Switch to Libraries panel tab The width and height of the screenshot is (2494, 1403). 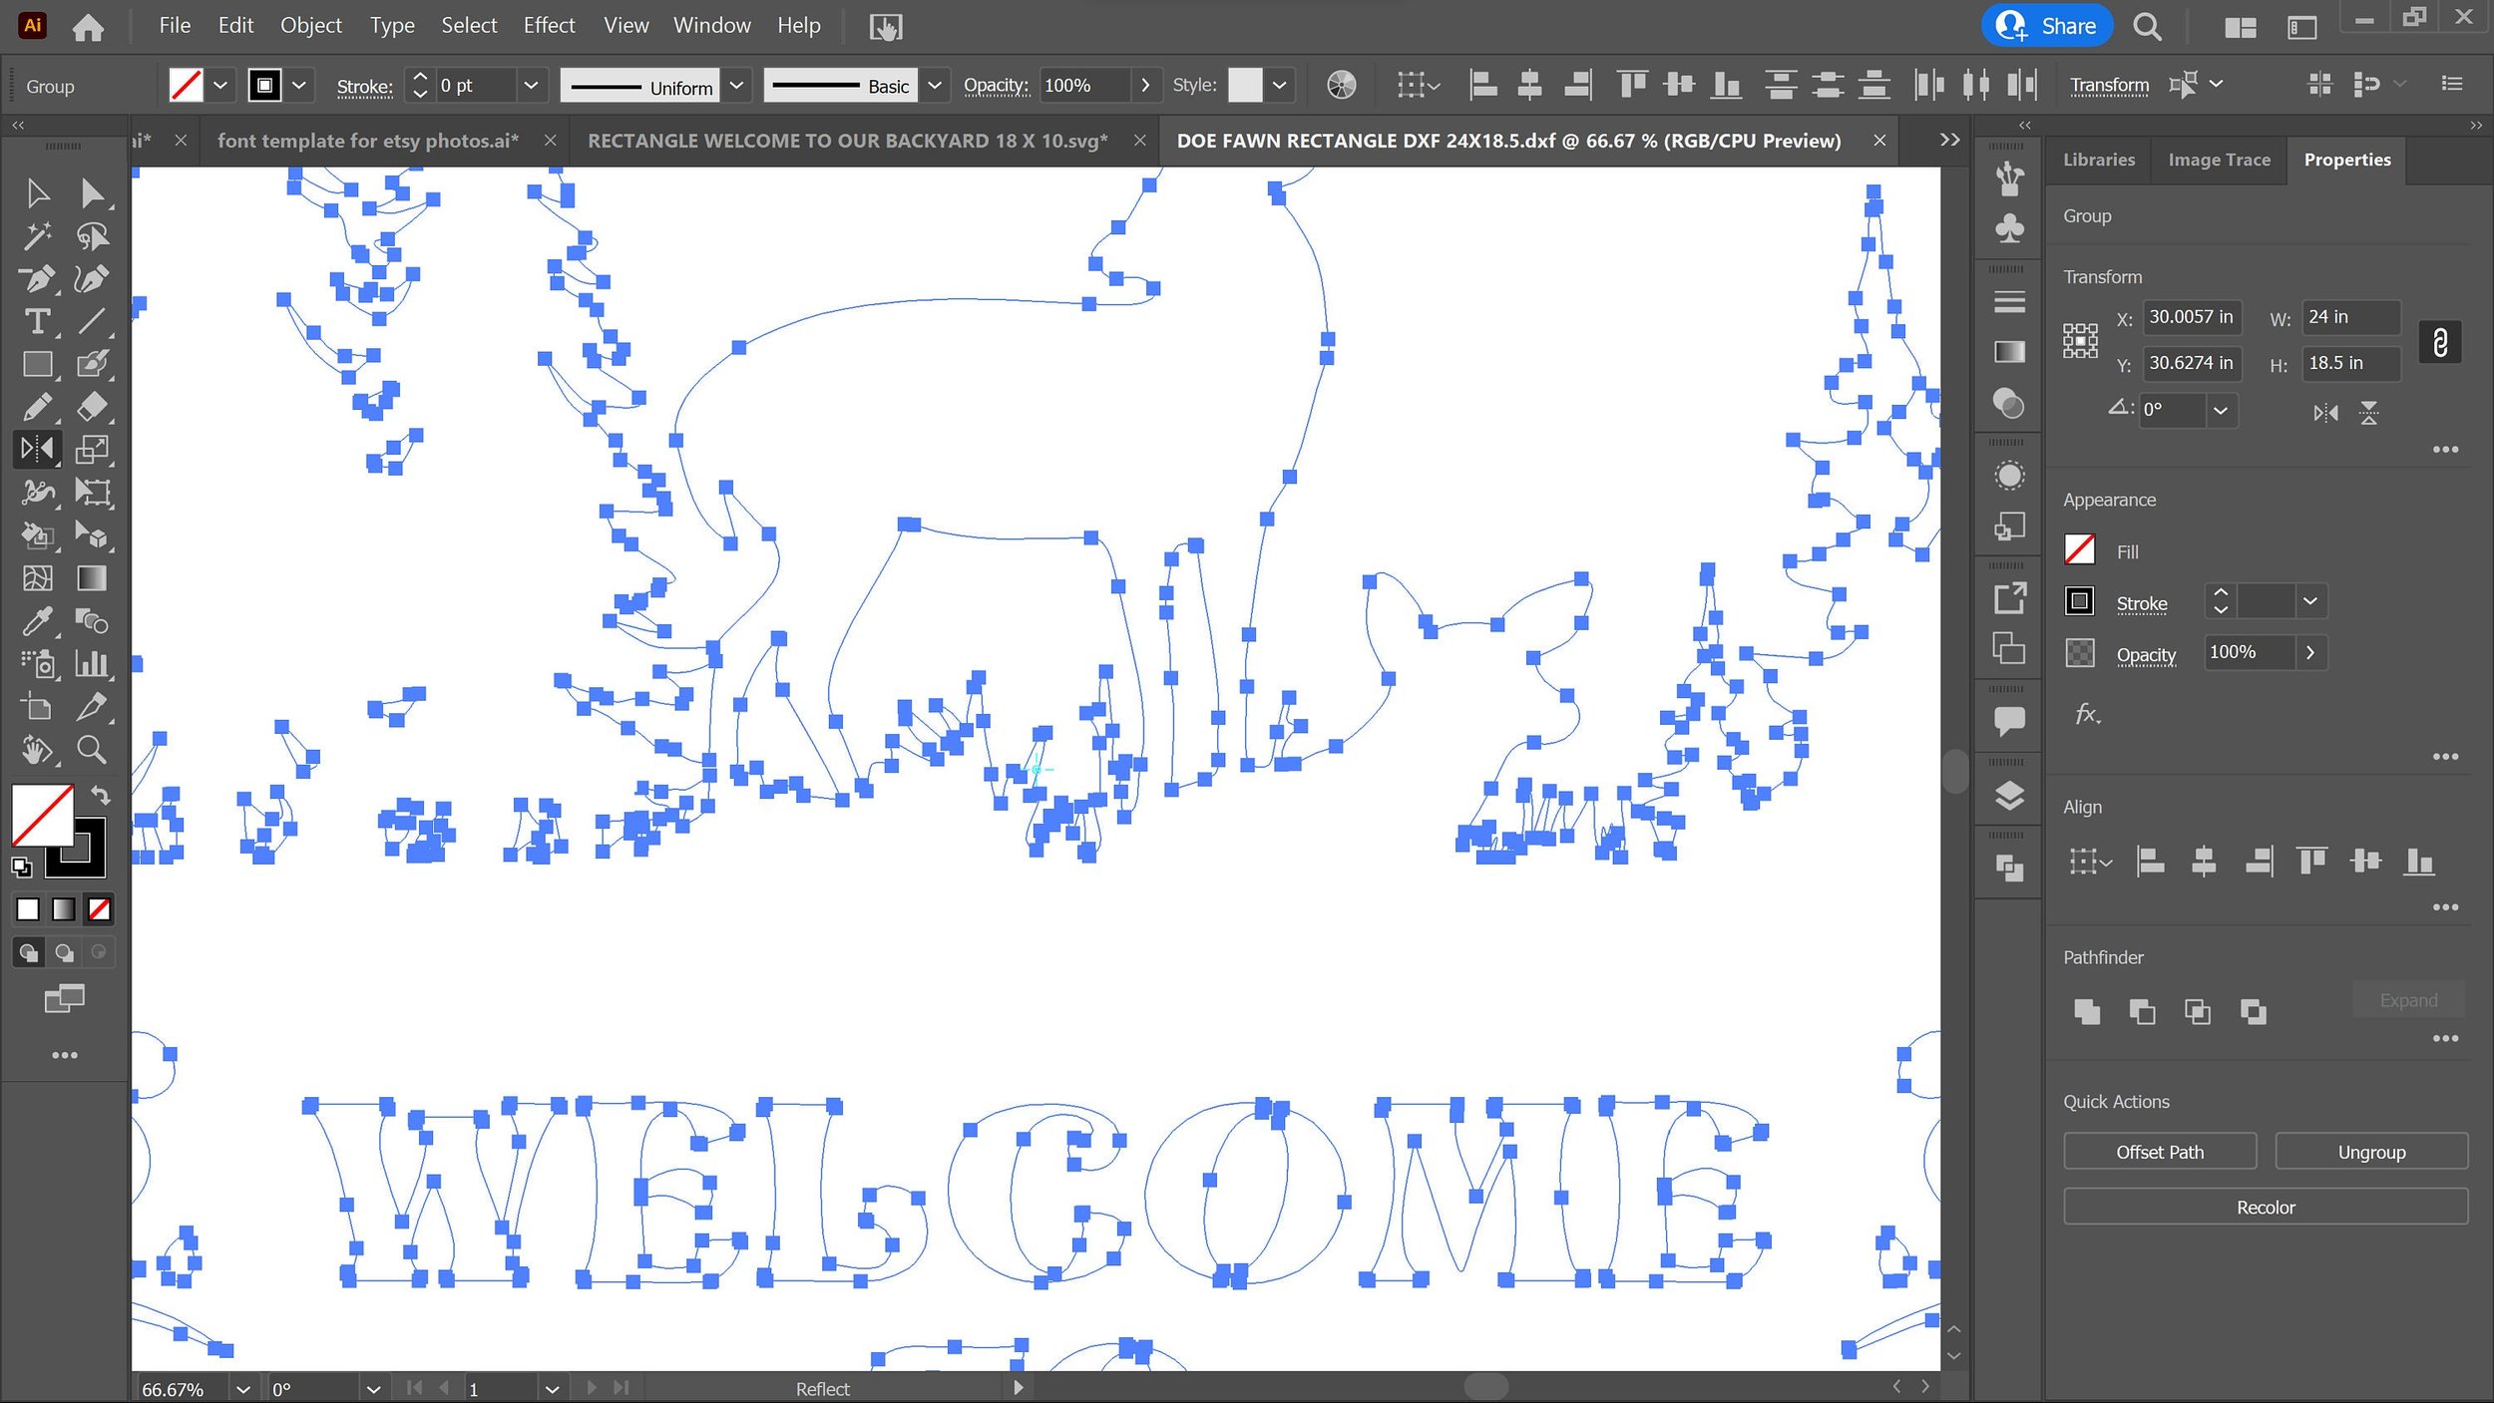pos(2098,160)
